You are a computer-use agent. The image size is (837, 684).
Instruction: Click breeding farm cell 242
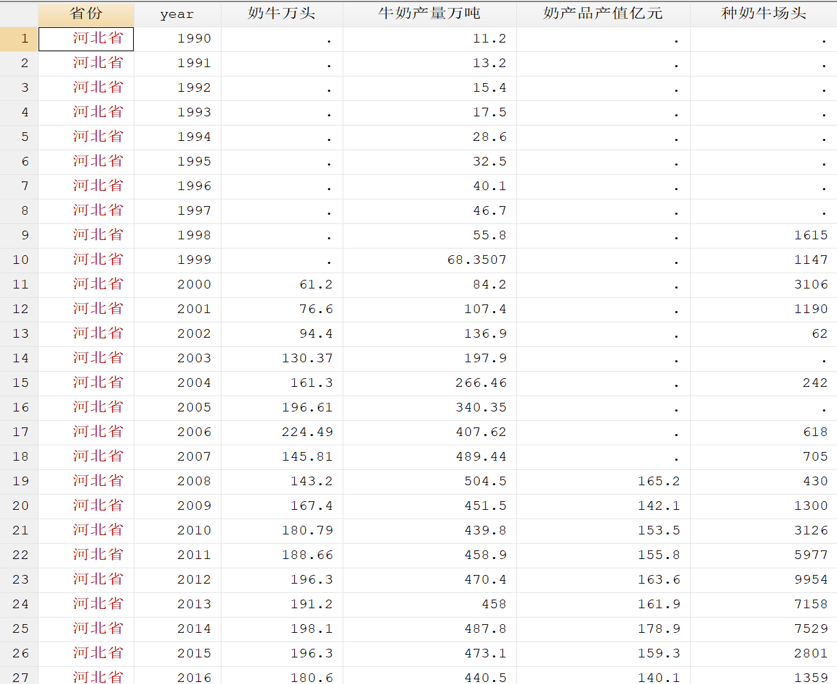pos(764,383)
